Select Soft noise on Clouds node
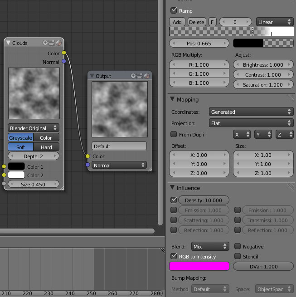Screen dimensions: 296x297 pos(21,147)
